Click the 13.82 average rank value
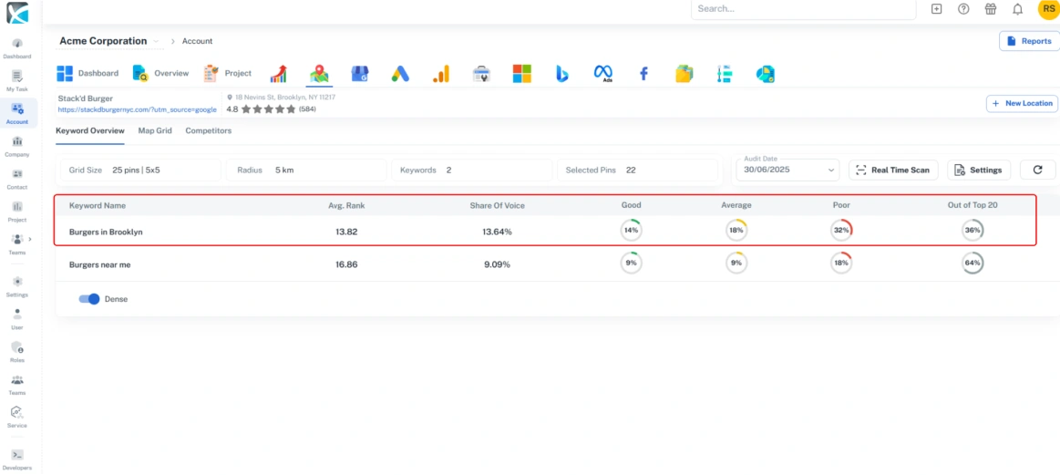Viewport: 1060px width, 475px height. pyautogui.click(x=346, y=232)
